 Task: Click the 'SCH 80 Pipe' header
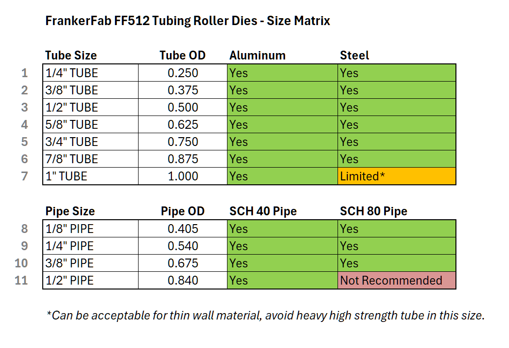[373, 211]
